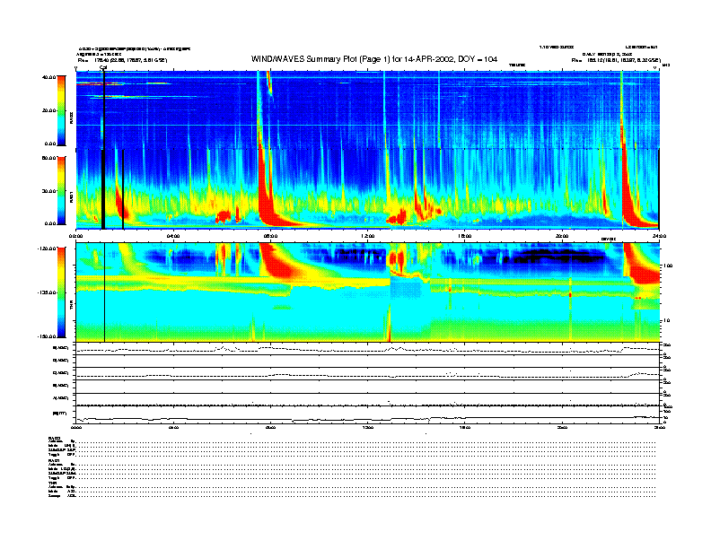Click 00:00 tick label under RAD1 spectrogram
The width and height of the screenshot is (711, 549).
pos(75,236)
